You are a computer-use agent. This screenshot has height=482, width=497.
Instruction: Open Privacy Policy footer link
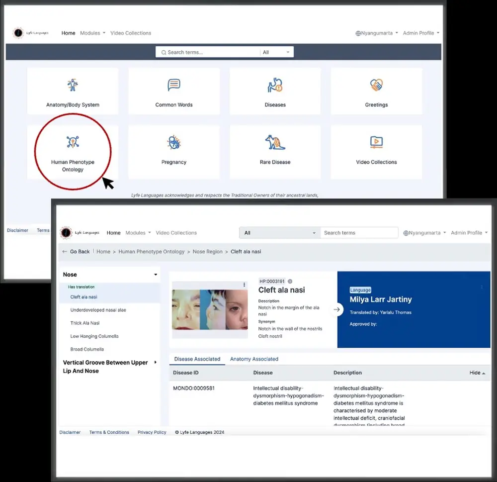[152, 432]
